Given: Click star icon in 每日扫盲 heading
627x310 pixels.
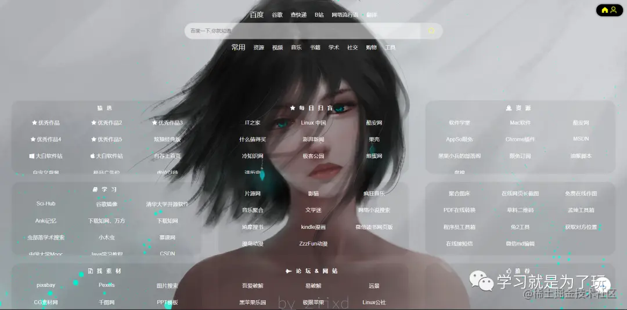Looking at the screenshot, I should click(293, 108).
